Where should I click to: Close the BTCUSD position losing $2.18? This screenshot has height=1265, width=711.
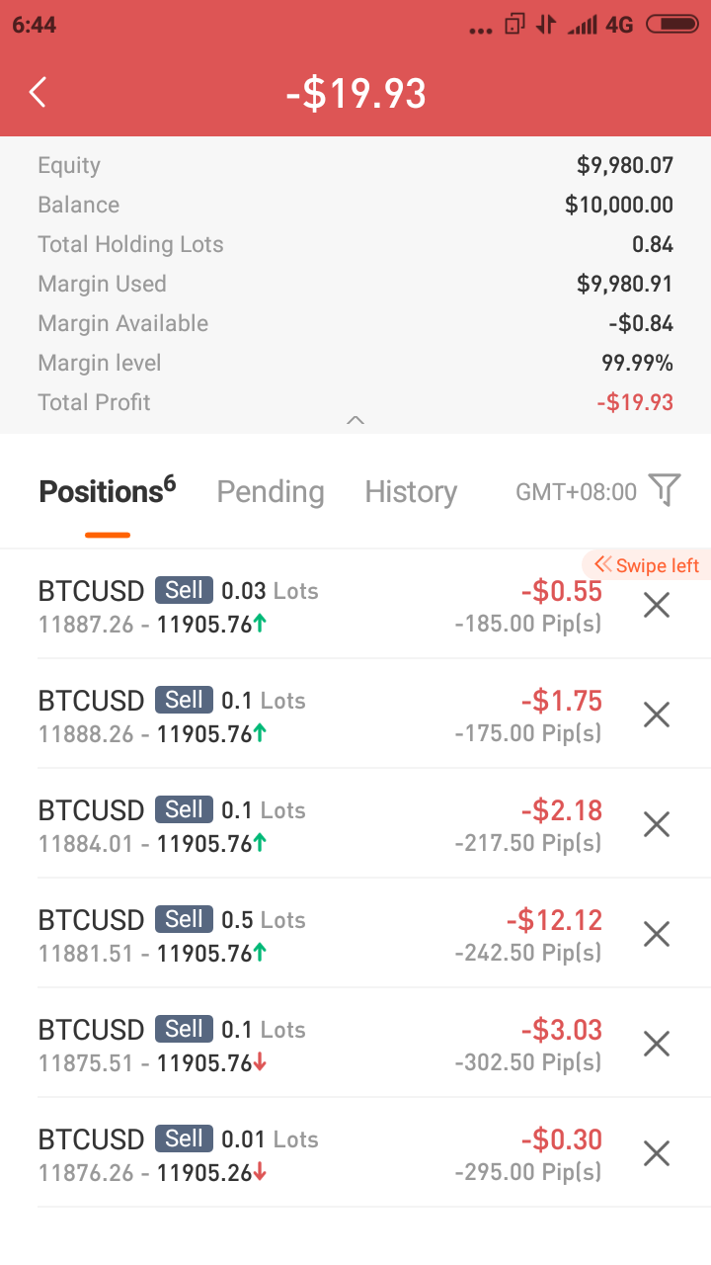tap(657, 824)
